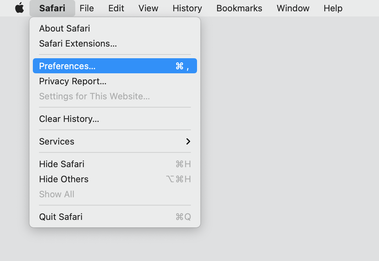The width and height of the screenshot is (379, 261).
Task: Open the Window menu
Action: pos(293,8)
